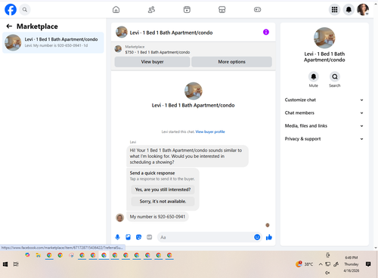Attach a photo with the image icon

[x=128, y=237]
